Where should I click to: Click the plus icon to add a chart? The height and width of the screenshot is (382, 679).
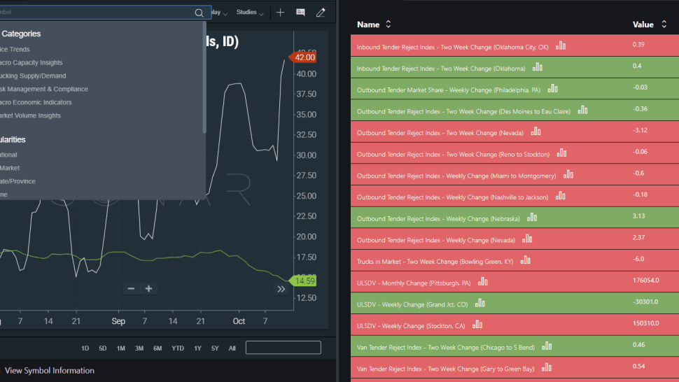tap(280, 13)
